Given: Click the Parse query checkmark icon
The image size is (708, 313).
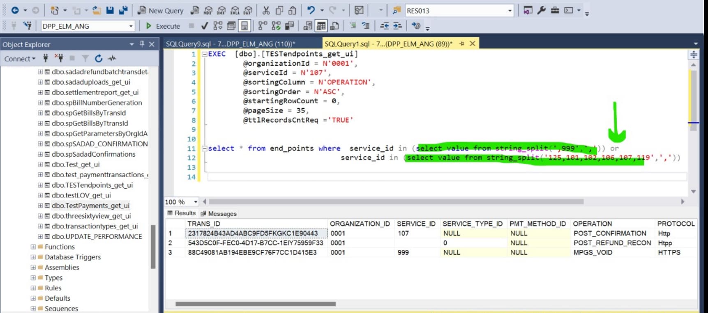Looking at the screenshot, I should [x=204, y=26].
